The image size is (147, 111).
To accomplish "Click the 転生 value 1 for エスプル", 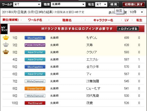I will click(139, 60).
